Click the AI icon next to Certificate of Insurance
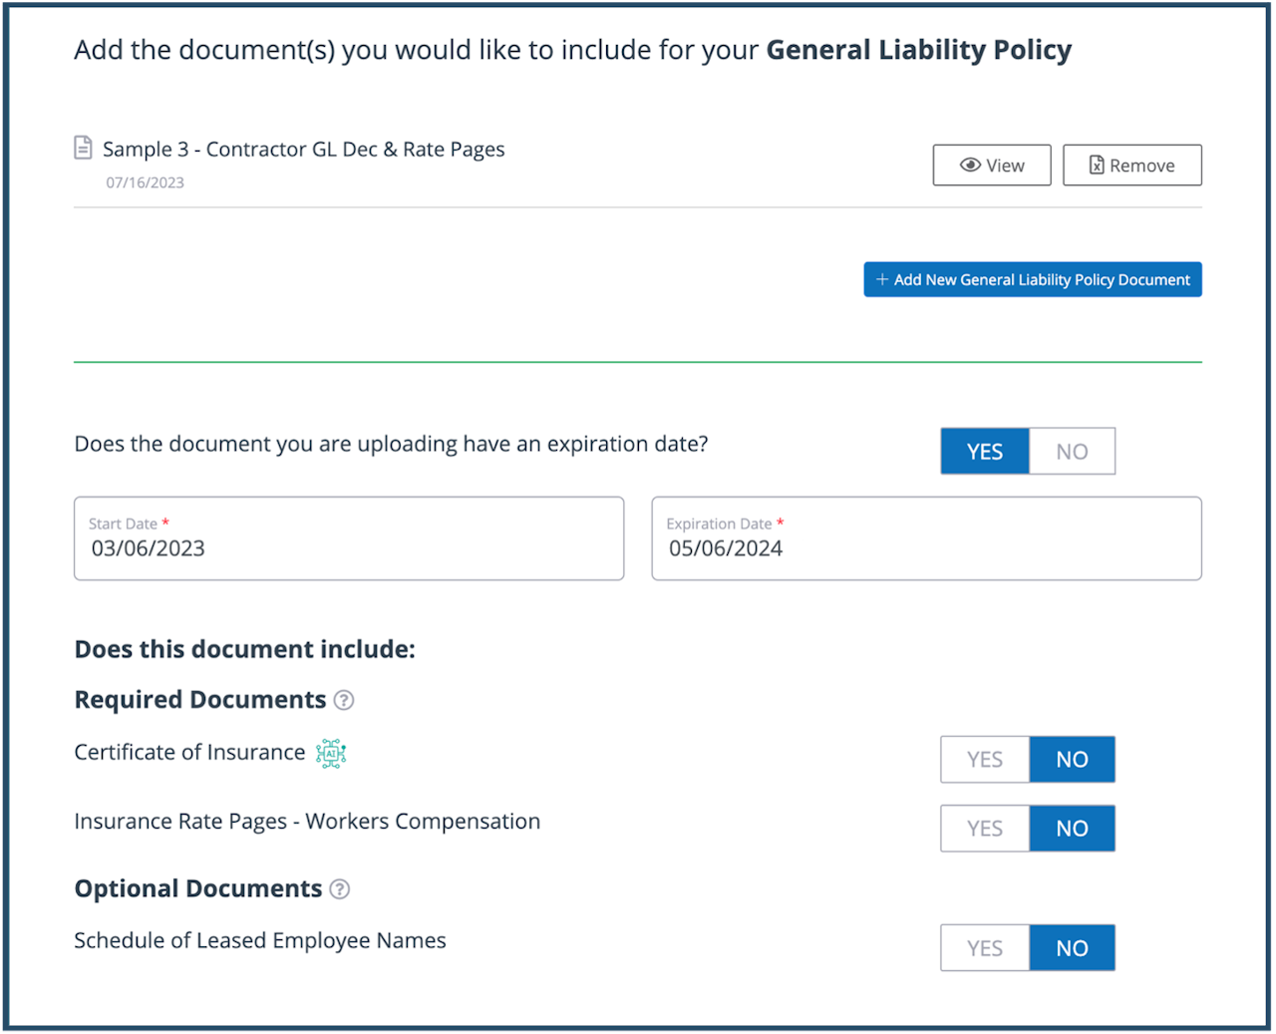The width and height of the screenshot is (1276, 1034). (x=331, y=754)
